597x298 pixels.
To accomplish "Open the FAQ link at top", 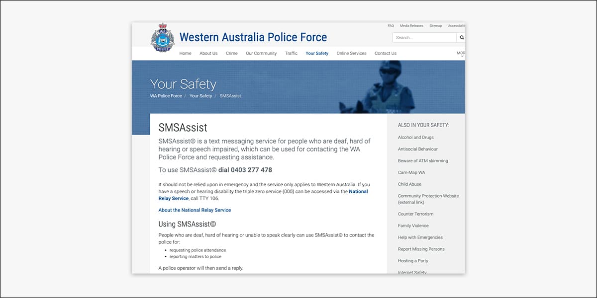I will (x=391, y=26).
